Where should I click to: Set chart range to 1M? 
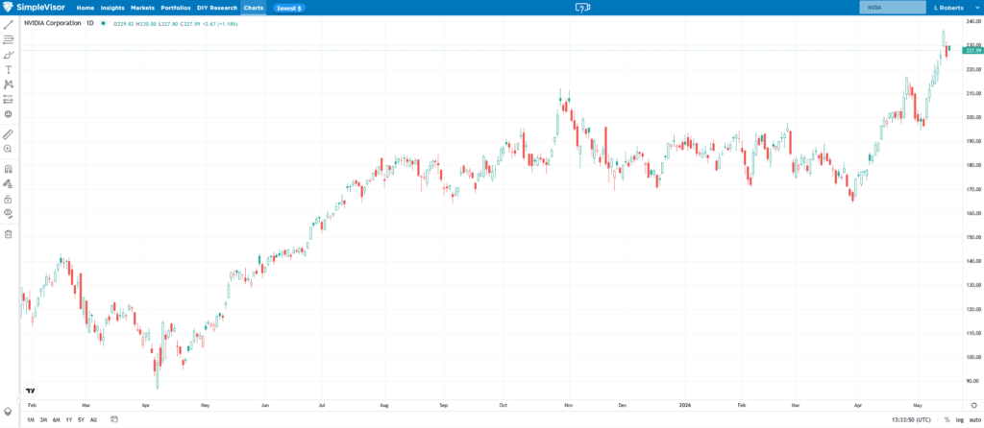pyautogui.click(x=31, y=419)
